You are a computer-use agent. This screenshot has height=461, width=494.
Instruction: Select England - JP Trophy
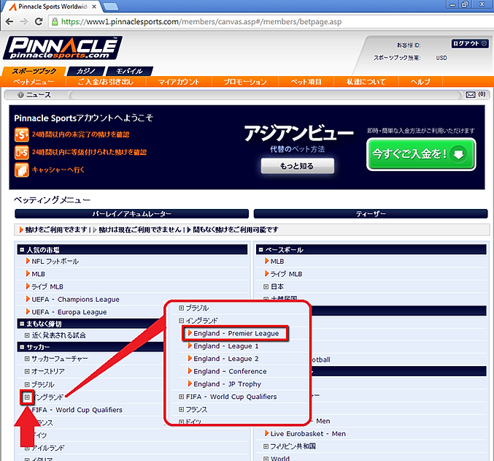(x=227, y=384)
